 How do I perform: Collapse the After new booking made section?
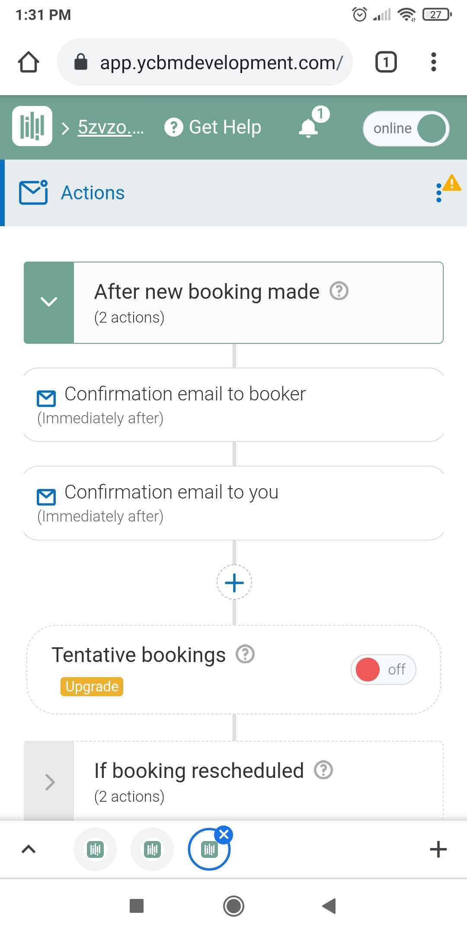[x=49, y=302]
